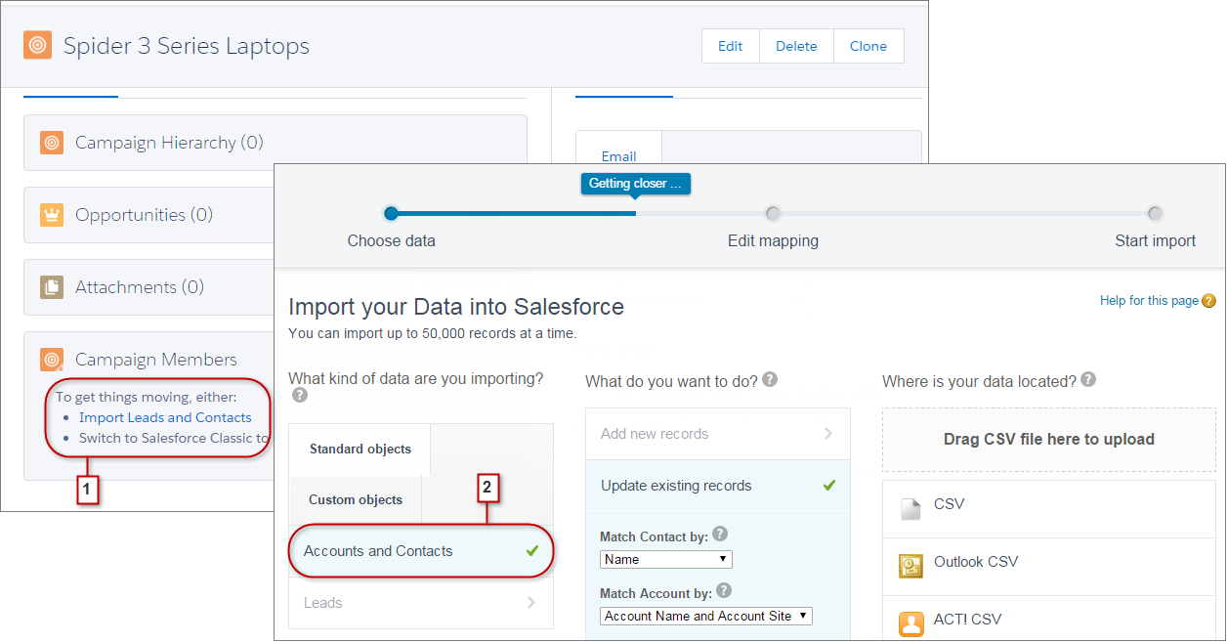Click the Campaign Hierarchy icon
Viewport: 1228px width, 643px height.
[x=52, y=143]
